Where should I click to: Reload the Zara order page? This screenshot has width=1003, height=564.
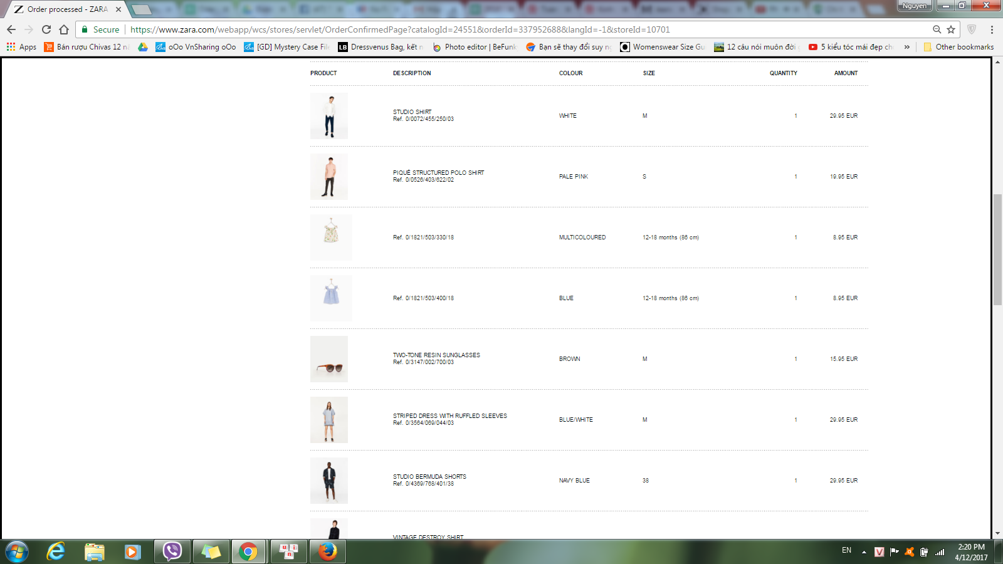[x=46, y=29]
